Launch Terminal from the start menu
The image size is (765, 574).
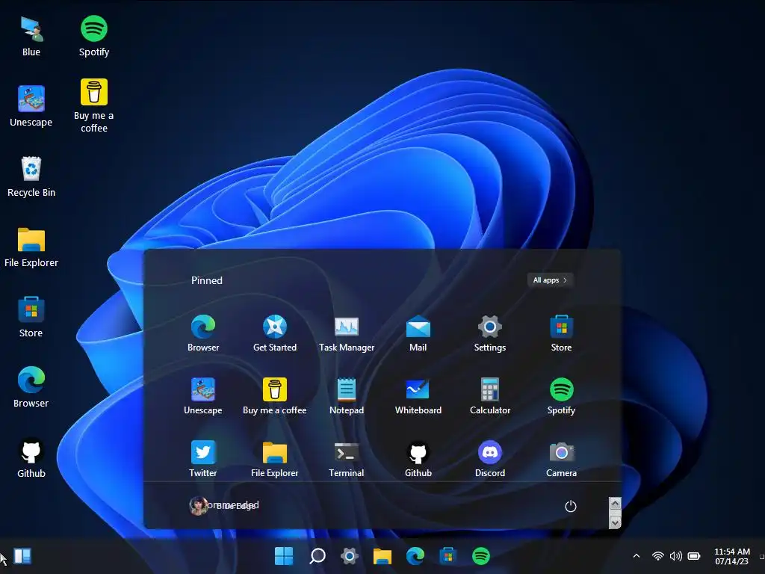[347, 460]
